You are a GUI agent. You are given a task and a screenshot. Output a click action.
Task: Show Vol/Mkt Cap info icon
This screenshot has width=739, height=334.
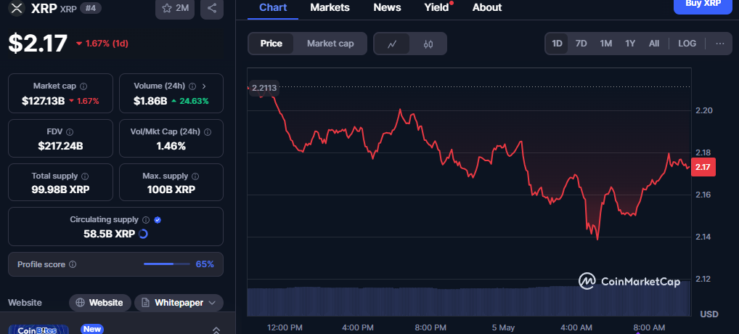pyautogui.click(x=208, y=132)
